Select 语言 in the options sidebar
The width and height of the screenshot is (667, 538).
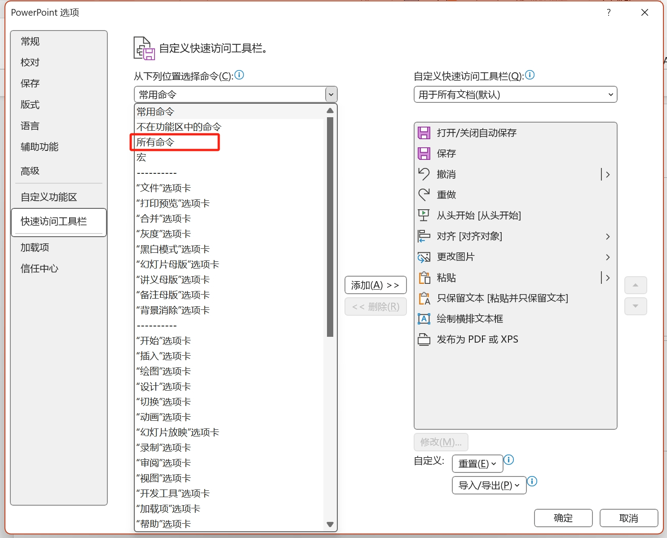point(59,126)
